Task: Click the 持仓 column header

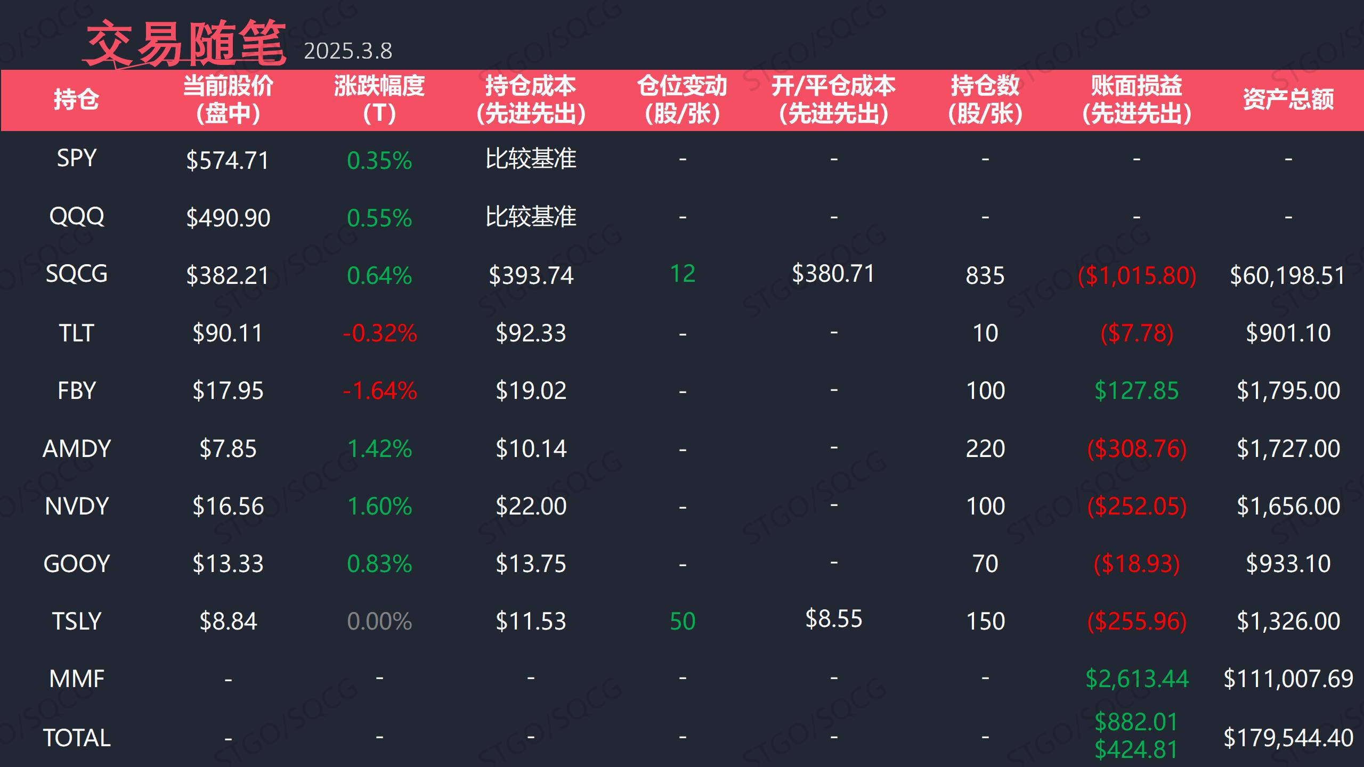Action: 76,100
